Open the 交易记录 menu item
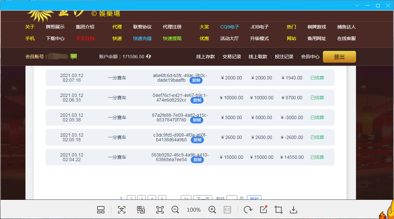 (x=232, y=57)
